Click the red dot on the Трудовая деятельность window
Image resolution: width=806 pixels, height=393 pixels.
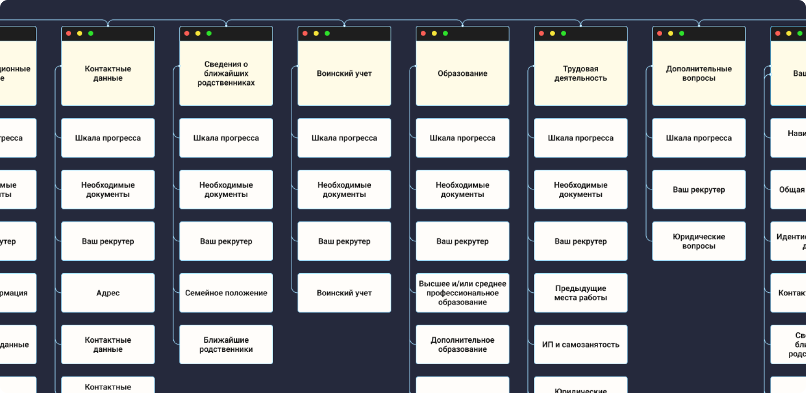tap(541, 34)
